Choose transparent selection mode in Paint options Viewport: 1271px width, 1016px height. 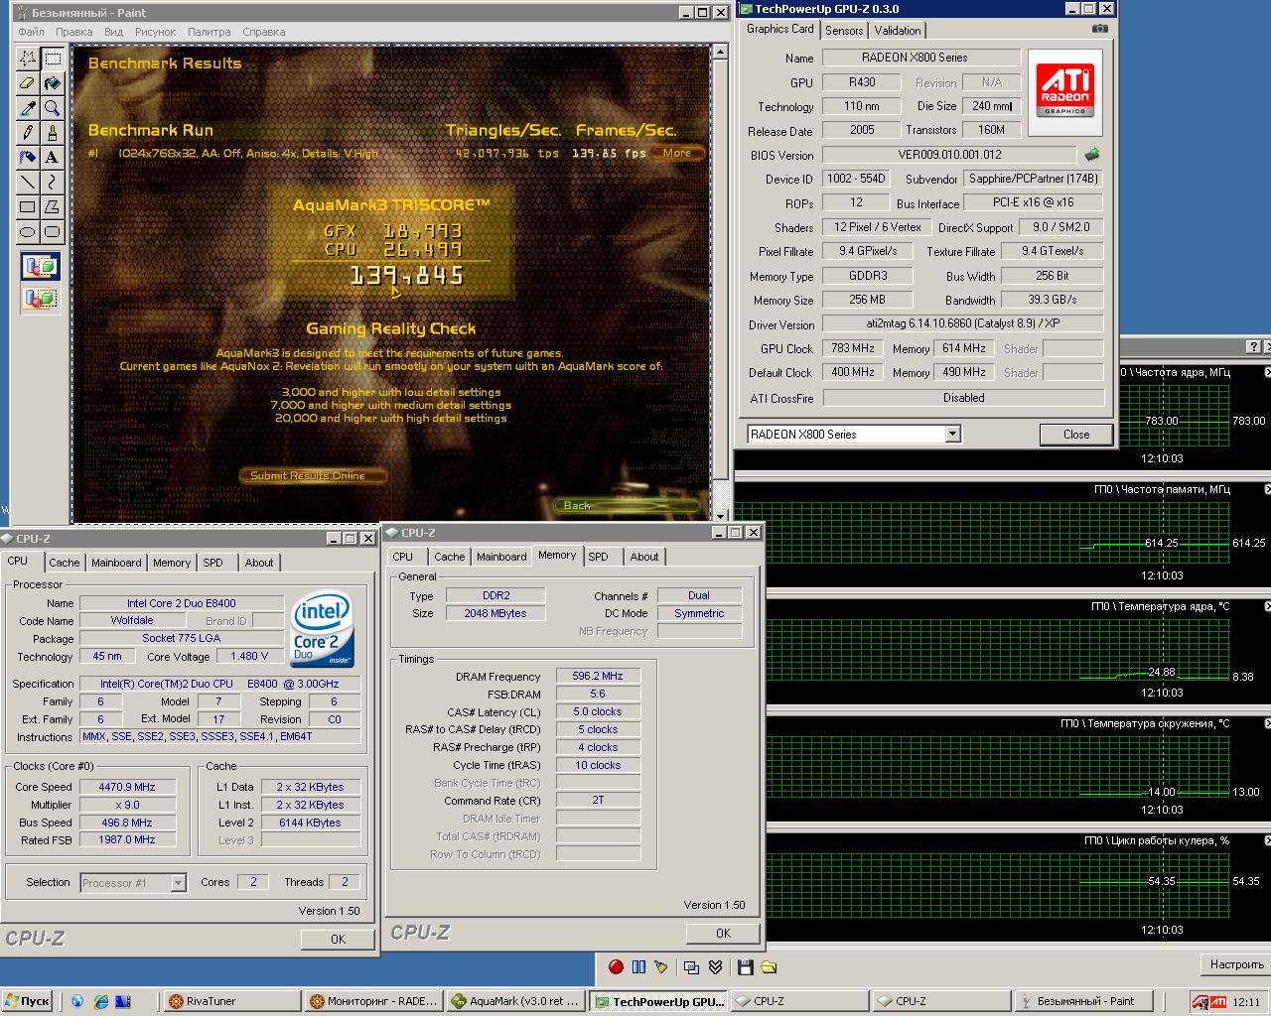coord(40,297)
